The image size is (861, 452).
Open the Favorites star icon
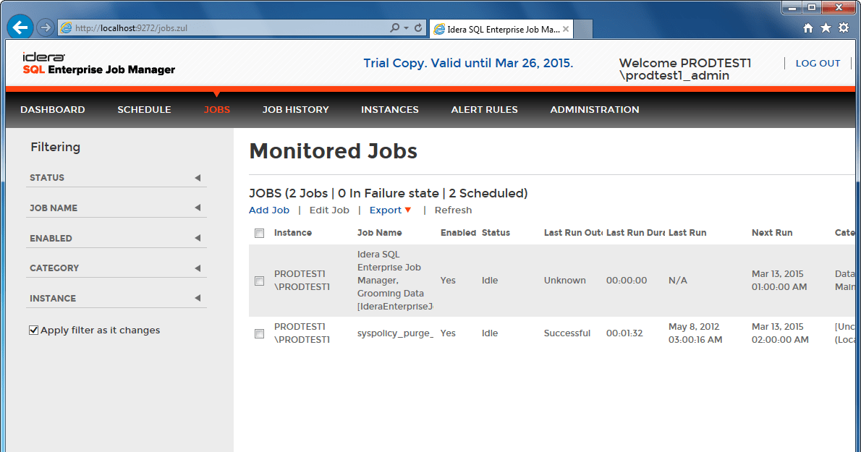point(826,28)
